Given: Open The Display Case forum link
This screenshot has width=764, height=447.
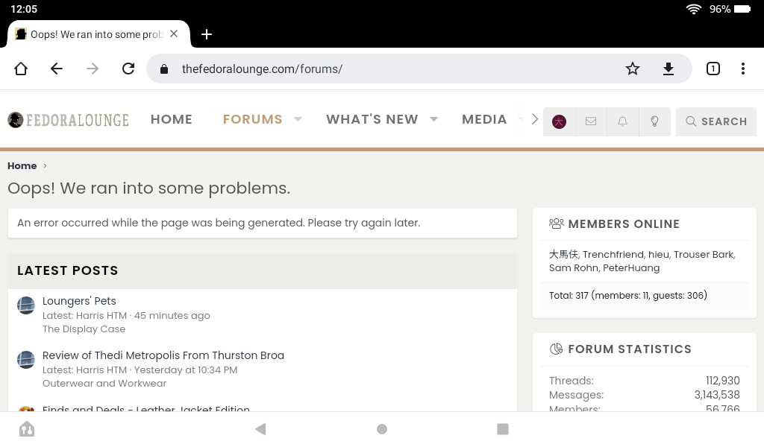Looking at the screenshot, I should click(84, 329).
